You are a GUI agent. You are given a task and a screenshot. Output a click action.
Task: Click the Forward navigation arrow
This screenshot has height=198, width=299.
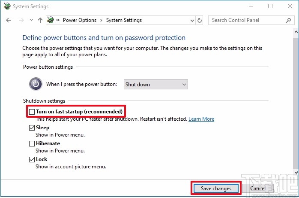point(21,20)
